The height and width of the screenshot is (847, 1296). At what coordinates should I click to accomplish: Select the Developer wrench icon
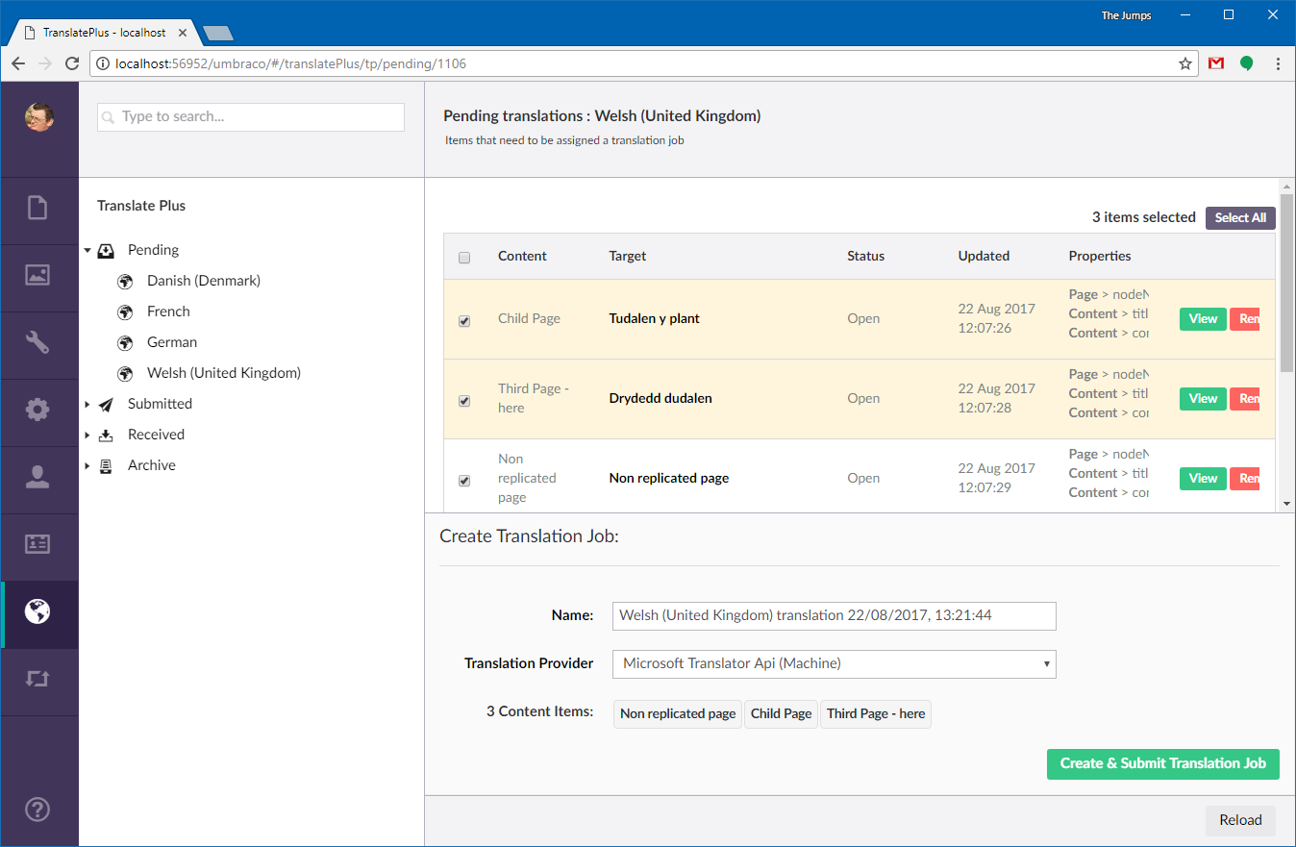pos(39,341)
